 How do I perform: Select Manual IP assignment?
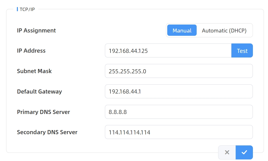tap(182, 30)
